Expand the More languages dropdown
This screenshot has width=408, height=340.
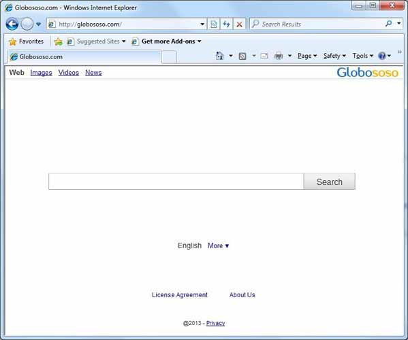coord(218,245)
